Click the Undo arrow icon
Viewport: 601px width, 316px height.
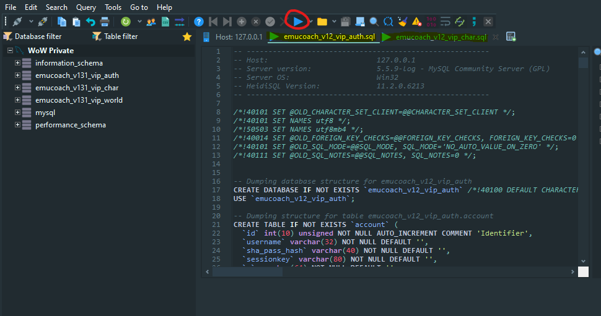tap(90, 22)
